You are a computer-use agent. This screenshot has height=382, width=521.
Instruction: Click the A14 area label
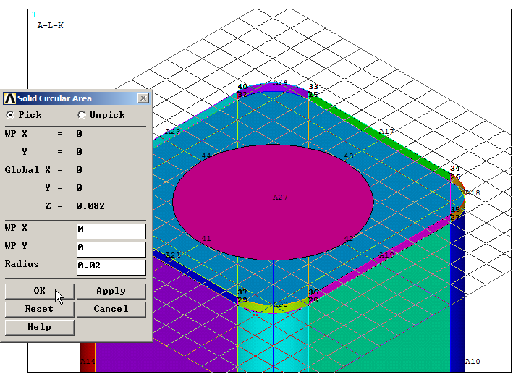pos(88,362)
